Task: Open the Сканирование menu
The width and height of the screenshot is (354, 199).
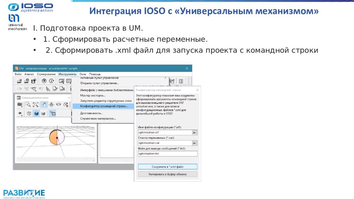Action: coord(46,74)
